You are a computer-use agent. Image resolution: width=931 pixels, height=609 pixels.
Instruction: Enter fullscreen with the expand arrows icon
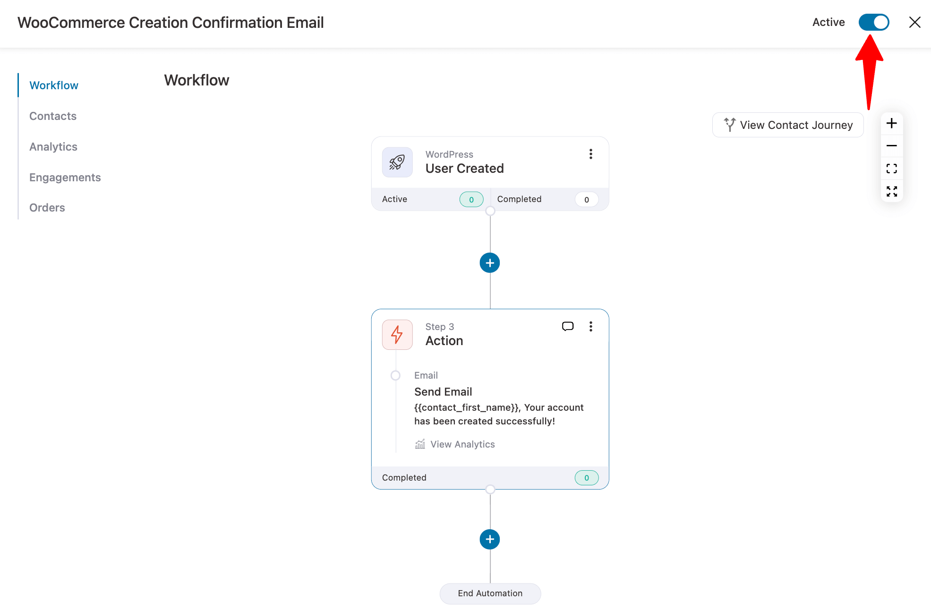click(891, 191)
